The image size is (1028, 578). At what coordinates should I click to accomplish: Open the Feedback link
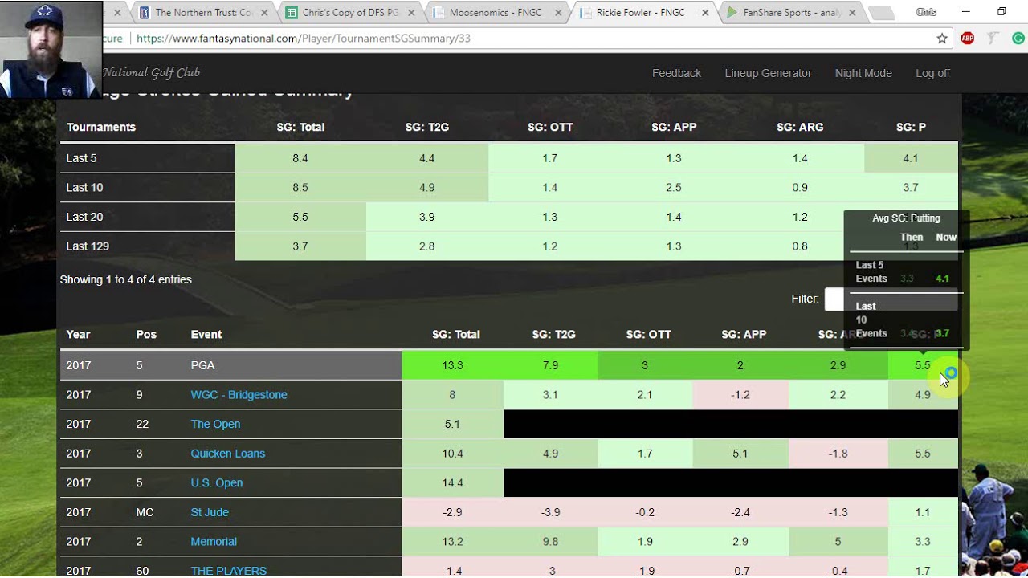point(676,73)
